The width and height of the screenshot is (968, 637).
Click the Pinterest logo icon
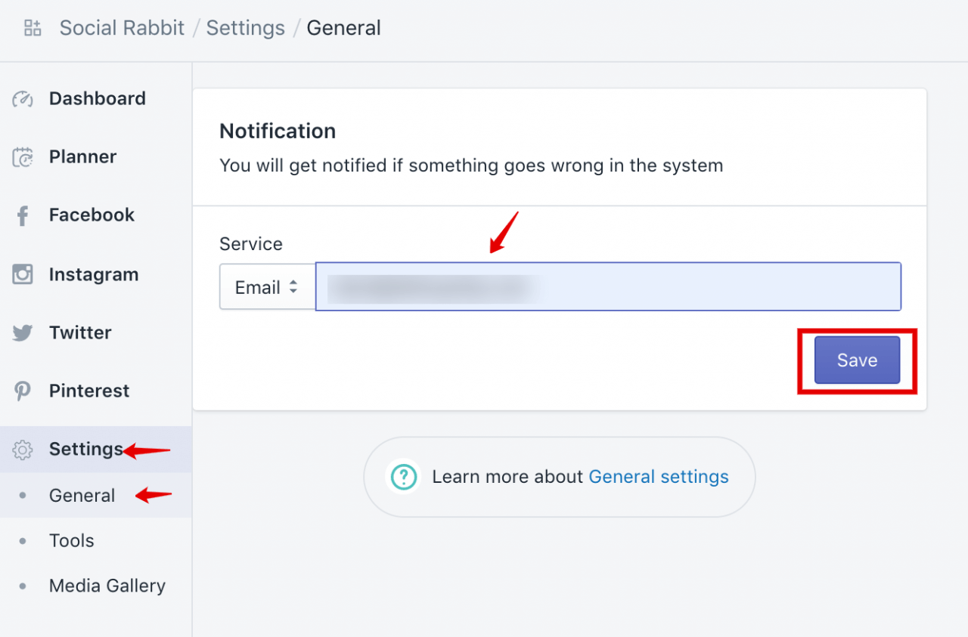(23, 391)
